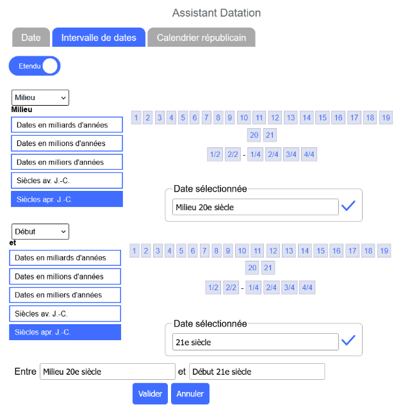Open the Milieu dropdown
Image resolution: width=419 pixels, height=410 pixels.
(40, 97)
